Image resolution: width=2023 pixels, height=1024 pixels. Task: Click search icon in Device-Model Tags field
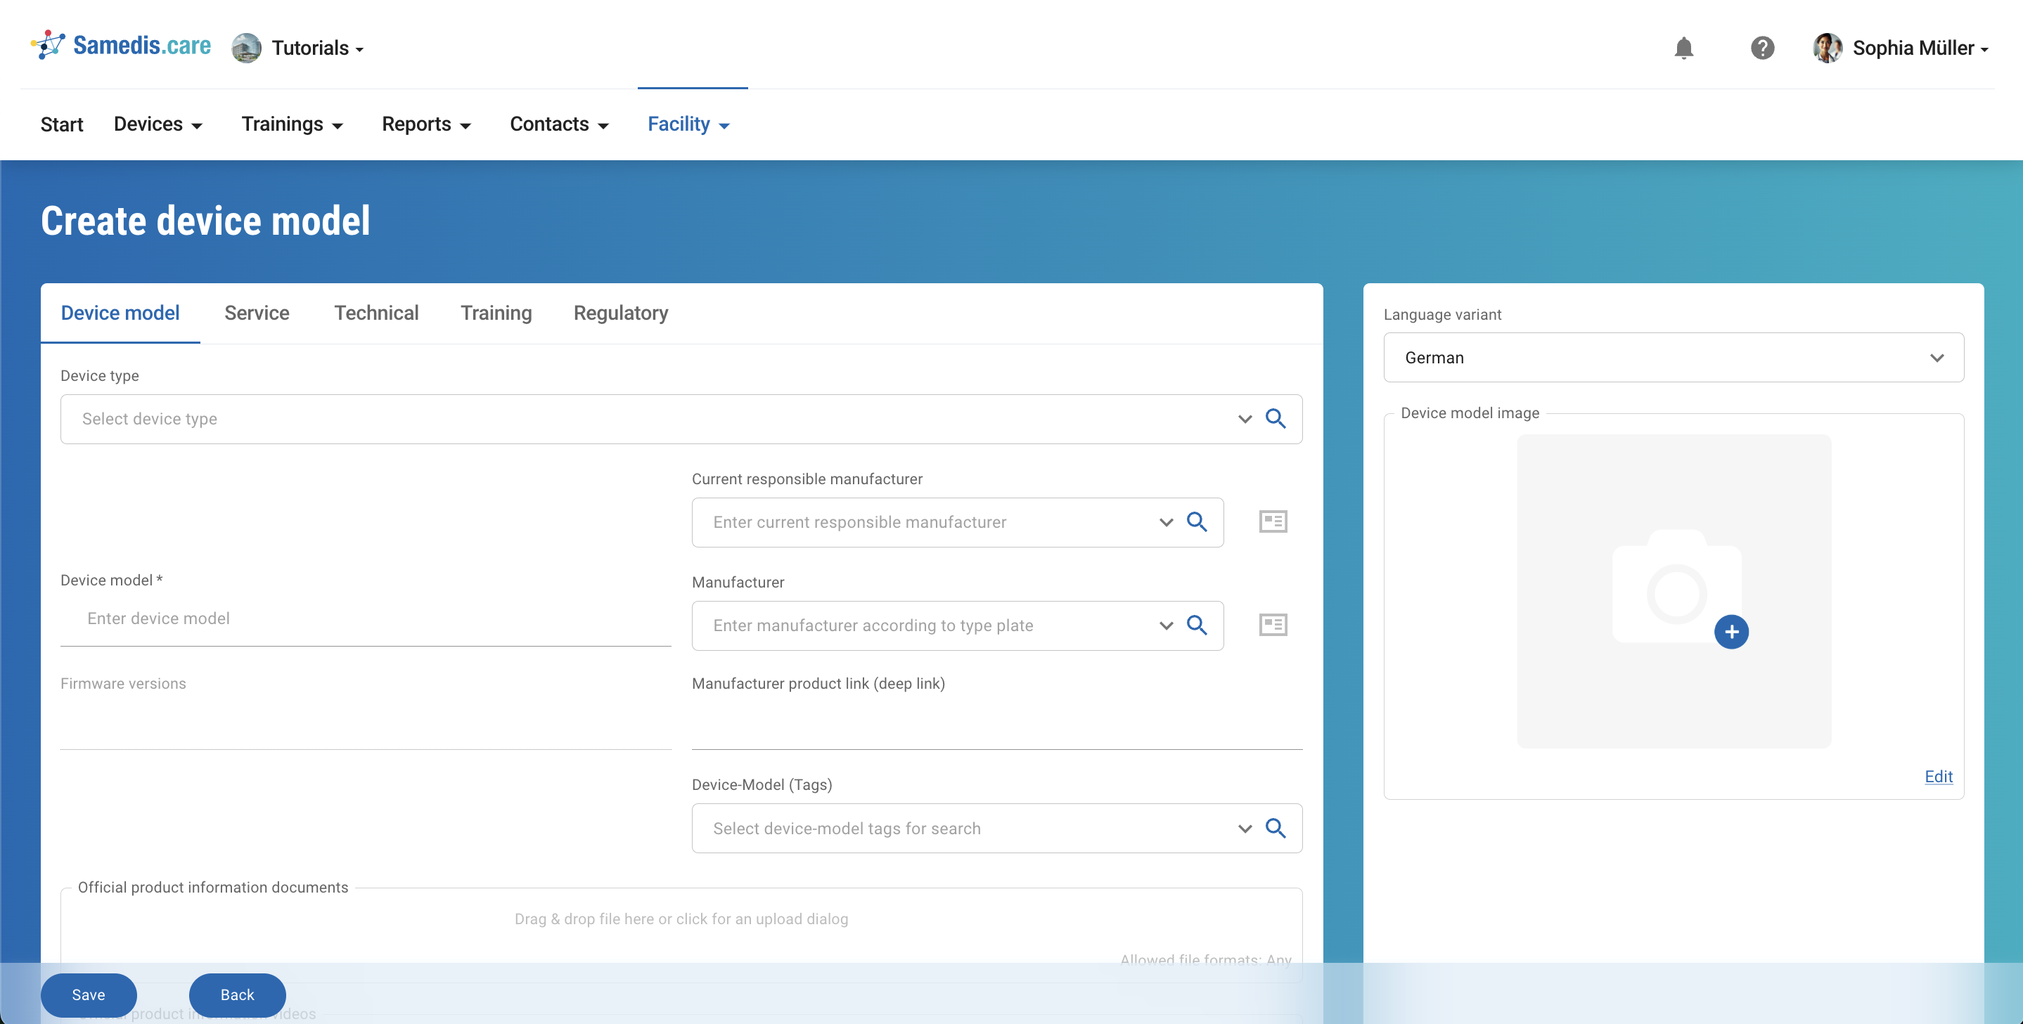coord(1276,828)
